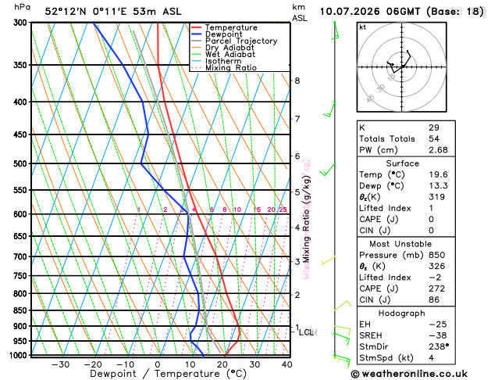The height and width of the screenshot is (380, 491).
Task: Click mixing ratio label 25
Action: click(283, 210)
